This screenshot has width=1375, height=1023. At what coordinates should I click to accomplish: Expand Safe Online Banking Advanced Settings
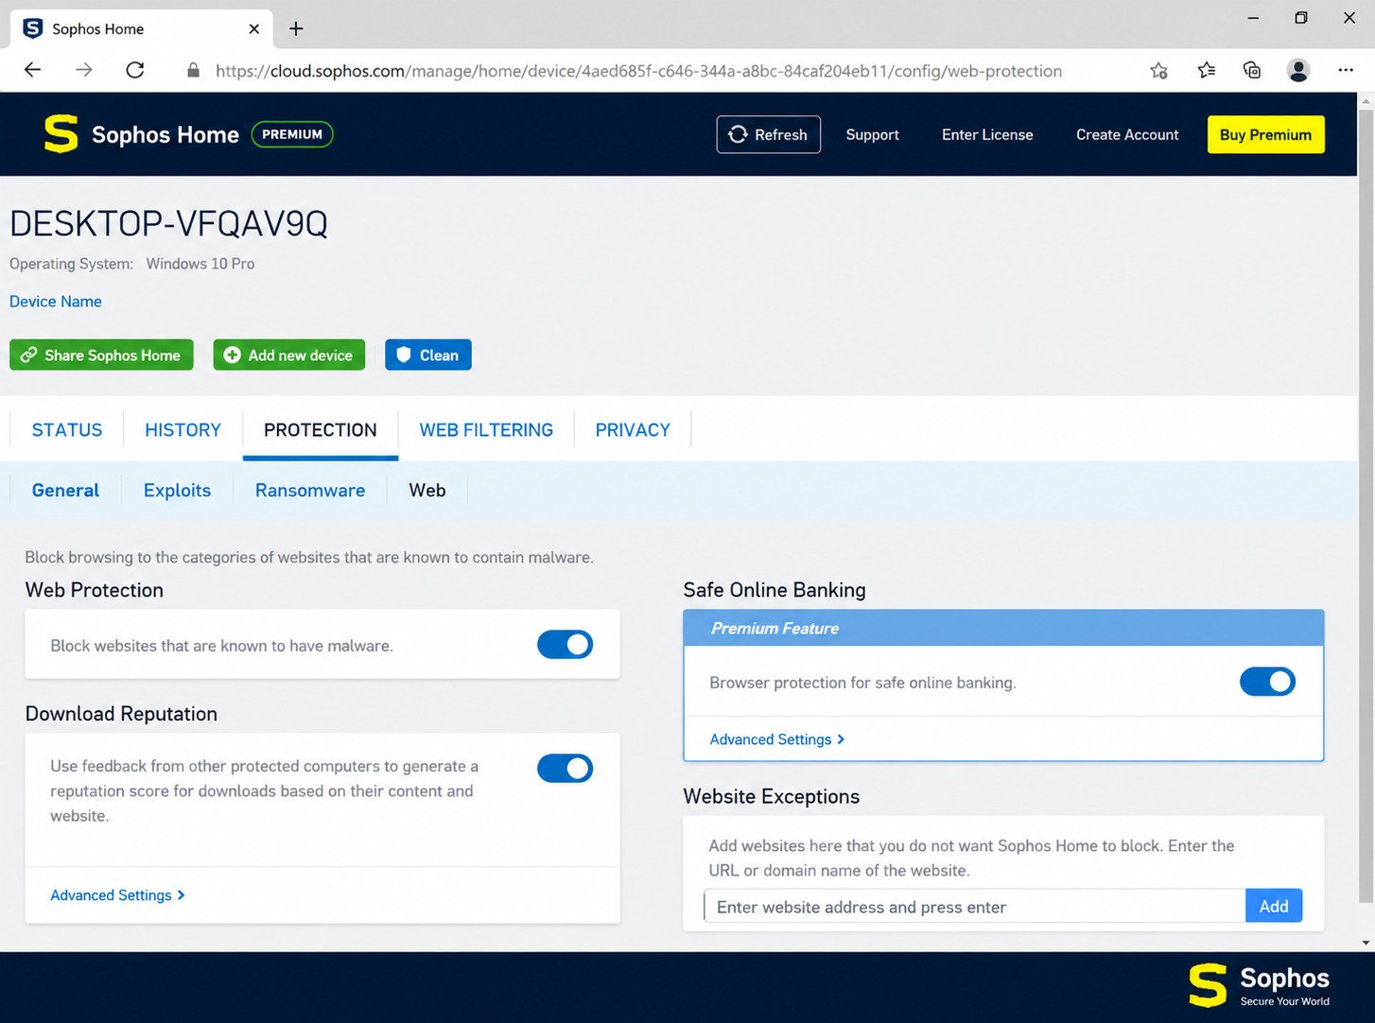[777, 739]
